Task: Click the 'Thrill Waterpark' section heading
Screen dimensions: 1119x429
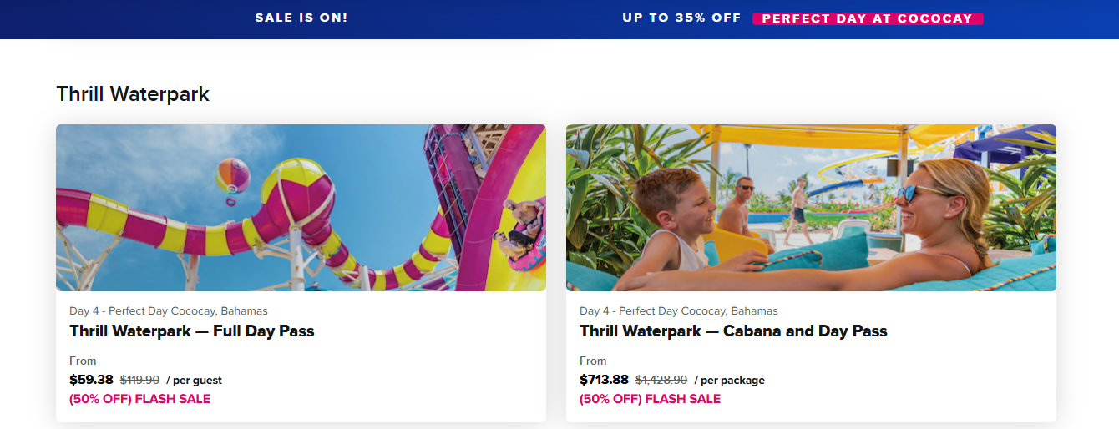Action: pyautogui.click(x=133, y=94)
